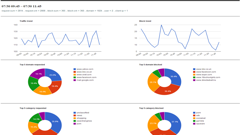Select porn in category requested legend
The height and width of the screenshot is (135, 240).
coord(79,124)
